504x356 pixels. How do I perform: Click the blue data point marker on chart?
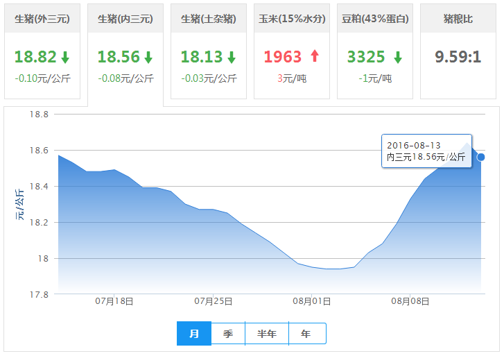[481, 157]
